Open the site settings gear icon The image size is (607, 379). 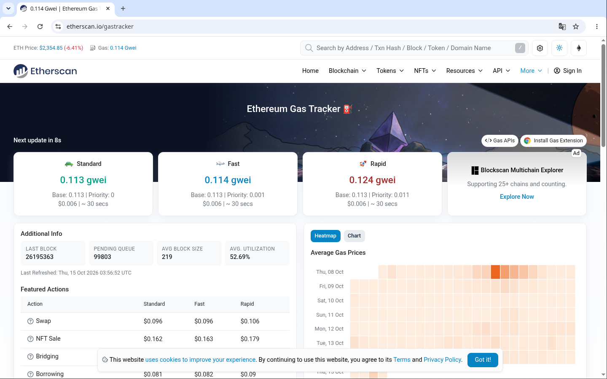click(540, 48)
